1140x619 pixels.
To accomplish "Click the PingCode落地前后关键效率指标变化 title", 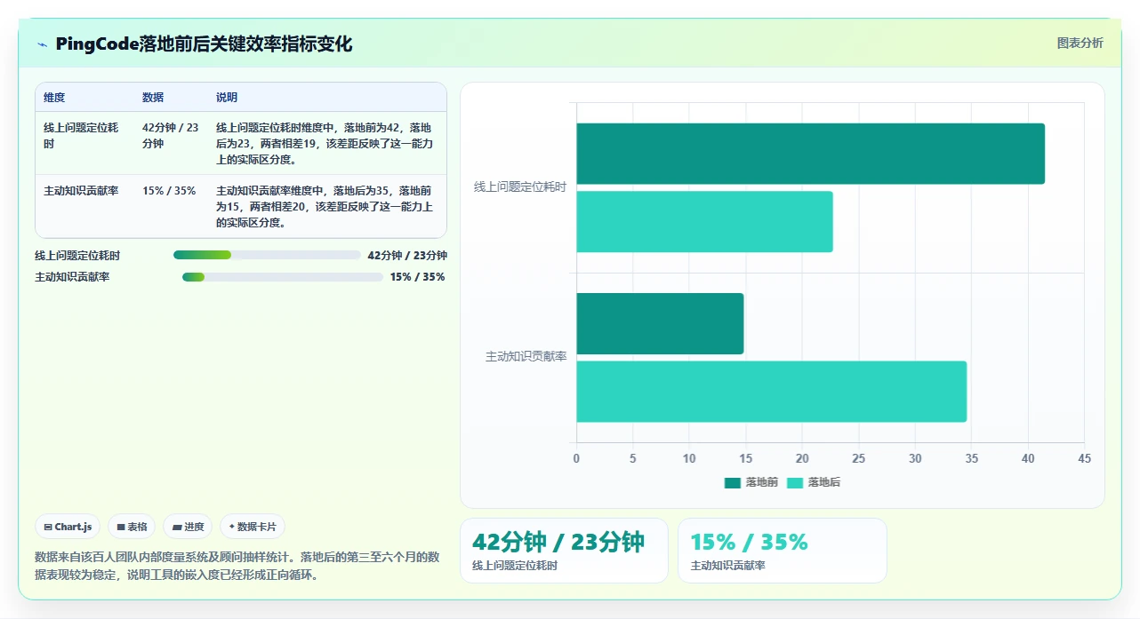I will pyautogui.click(x=204, y=44).
